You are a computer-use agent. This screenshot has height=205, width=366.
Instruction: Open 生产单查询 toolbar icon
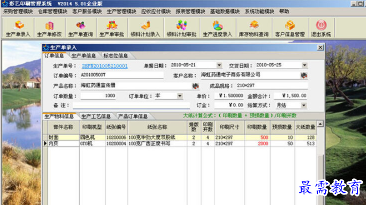point(80,28)
